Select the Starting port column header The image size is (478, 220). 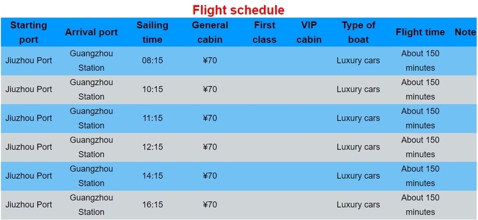pos(29,32)
